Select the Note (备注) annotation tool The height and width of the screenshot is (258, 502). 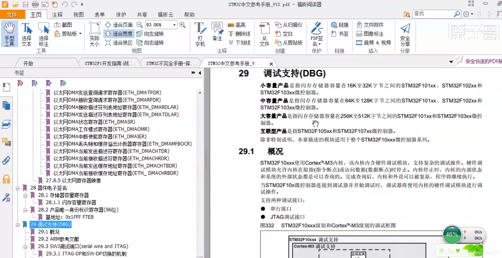[217, 32]
